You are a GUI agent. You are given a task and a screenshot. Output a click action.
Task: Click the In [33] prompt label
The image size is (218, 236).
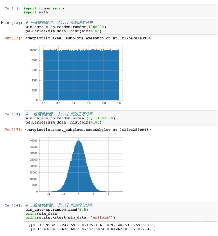tap(13, 114)
